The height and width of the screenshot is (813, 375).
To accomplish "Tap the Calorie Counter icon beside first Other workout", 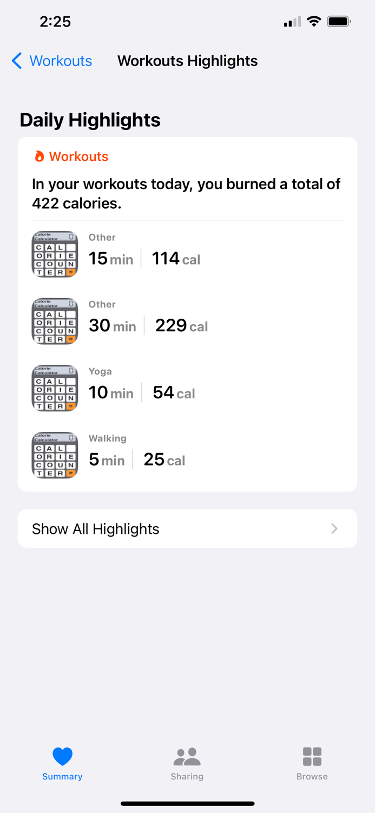I will [54, 254].
